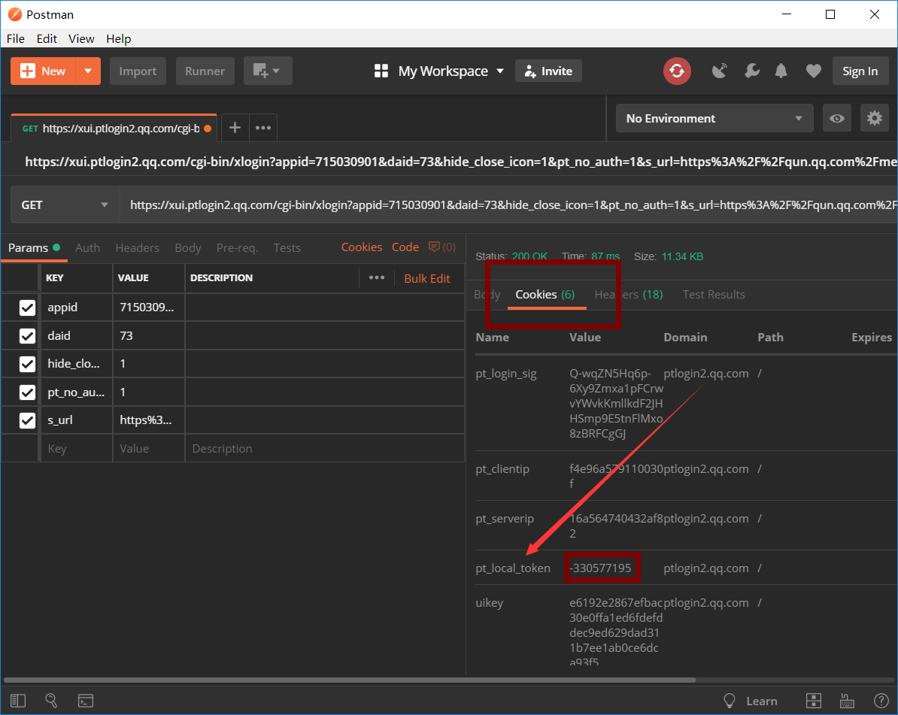The height and width of the screenshot is (715, 898).
Task: Open the No Environment selector
Action: pyautogui.click(x=714, y=119)
